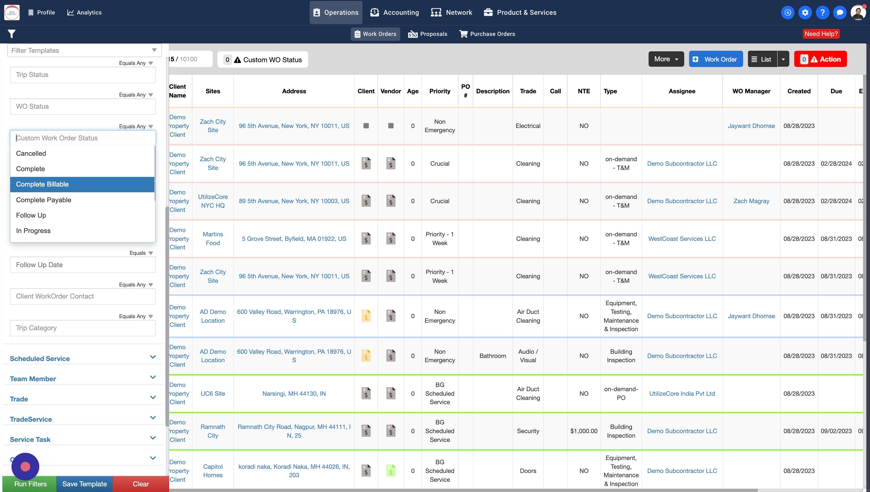Toggle vendor square marker on first row
This screenshot has height=492, width=870.
391,126
